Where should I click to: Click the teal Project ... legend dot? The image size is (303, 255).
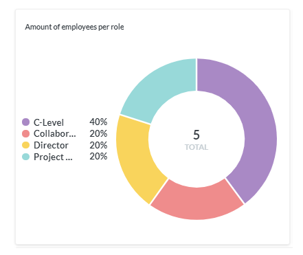(25, 157)
